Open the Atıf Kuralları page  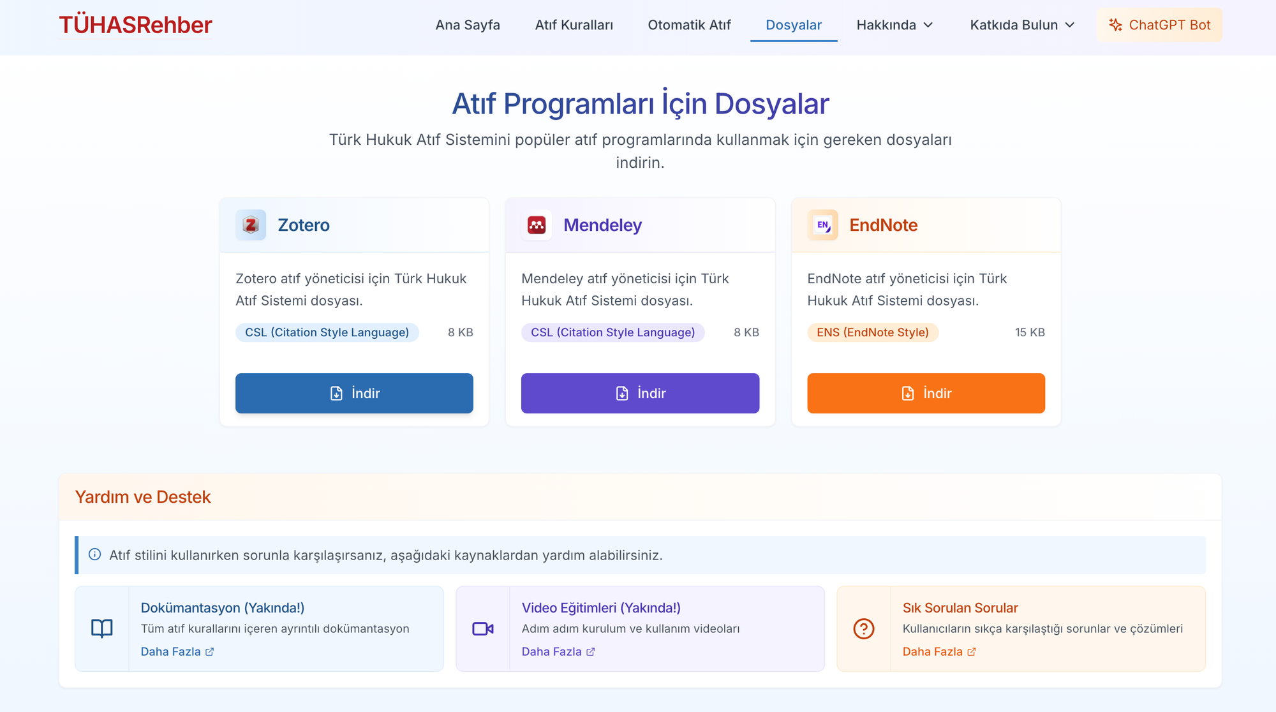[574, 25]
